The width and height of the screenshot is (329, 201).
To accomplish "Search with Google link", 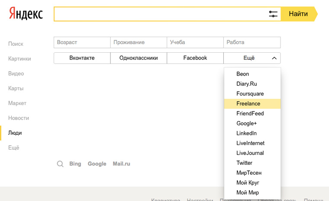I will (x=97, y=164).
